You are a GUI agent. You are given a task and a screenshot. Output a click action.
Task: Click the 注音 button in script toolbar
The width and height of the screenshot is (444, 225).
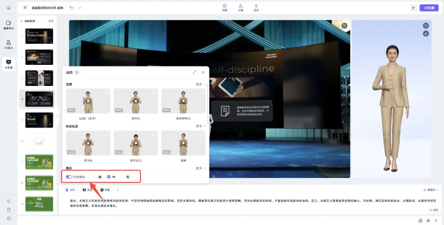point(88,190)
